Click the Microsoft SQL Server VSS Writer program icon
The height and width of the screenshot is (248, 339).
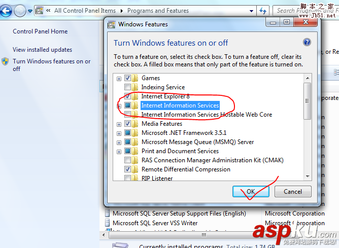coord(107,223)
